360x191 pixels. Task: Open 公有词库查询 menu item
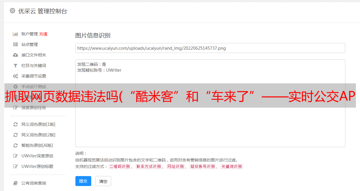(34, 183)
